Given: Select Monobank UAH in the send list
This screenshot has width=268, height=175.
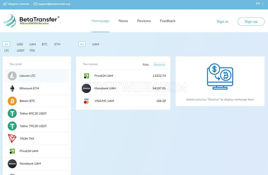Looking at the screenshot, I should point(37,164).
